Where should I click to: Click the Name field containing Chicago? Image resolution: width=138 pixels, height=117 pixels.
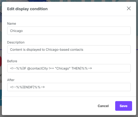69,31
